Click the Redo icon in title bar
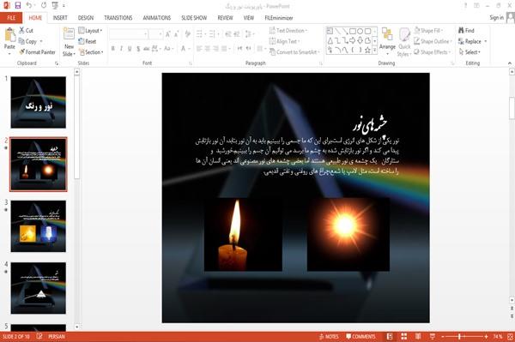Image resolution: width=515 pixels, height=342 pixels. [x=44, y=5]
